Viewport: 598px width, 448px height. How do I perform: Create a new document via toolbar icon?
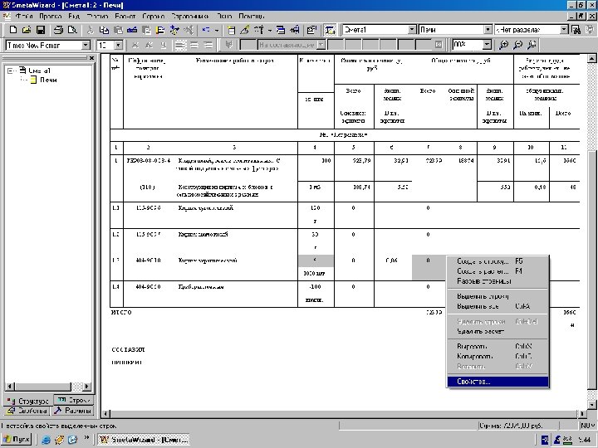point(13,30)
